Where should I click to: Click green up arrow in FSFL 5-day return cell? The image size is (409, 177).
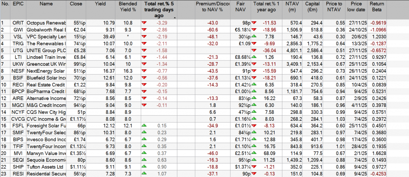pyautogui.click(x=144, y=126)
